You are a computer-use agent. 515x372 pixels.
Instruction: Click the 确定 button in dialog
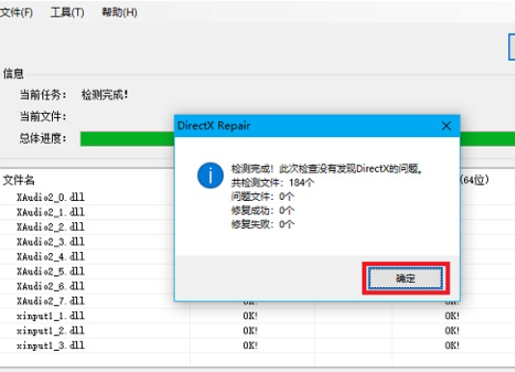pyautogui.click(x=405, y=278)
